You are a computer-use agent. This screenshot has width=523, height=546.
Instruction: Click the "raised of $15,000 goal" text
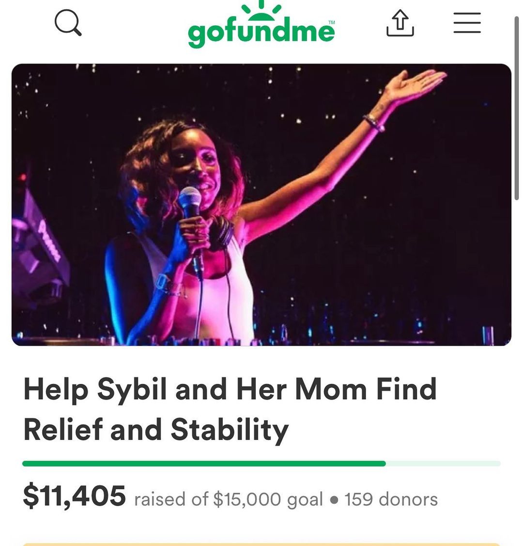click(228, 499)
